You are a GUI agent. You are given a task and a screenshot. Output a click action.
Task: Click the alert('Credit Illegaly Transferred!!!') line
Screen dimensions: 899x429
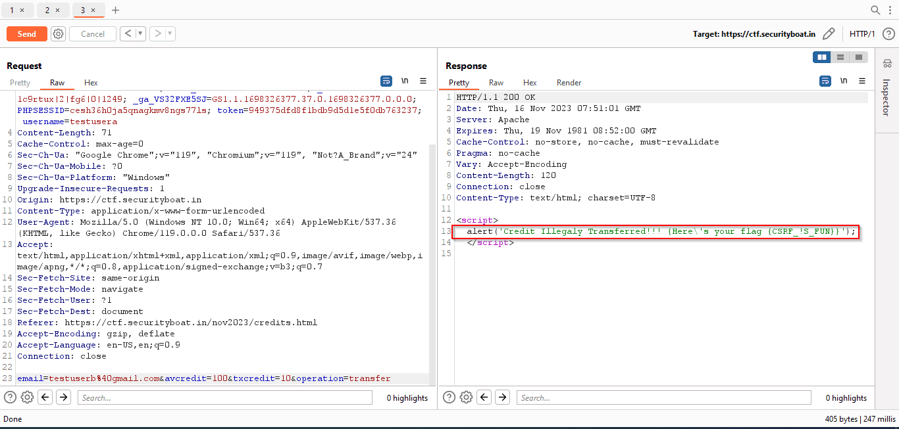[x=661, y=231]
